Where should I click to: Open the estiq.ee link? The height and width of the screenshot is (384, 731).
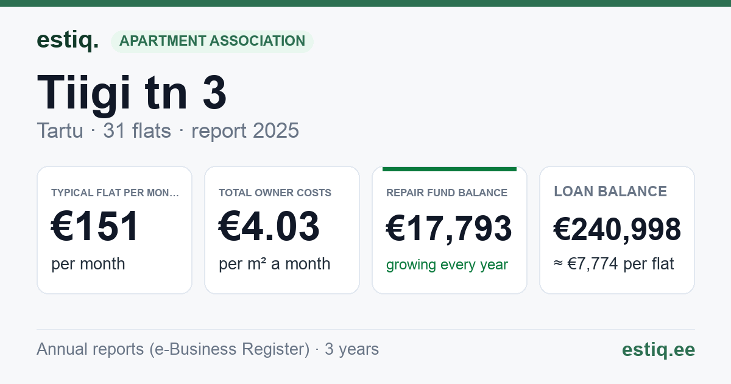coord(659,349)
